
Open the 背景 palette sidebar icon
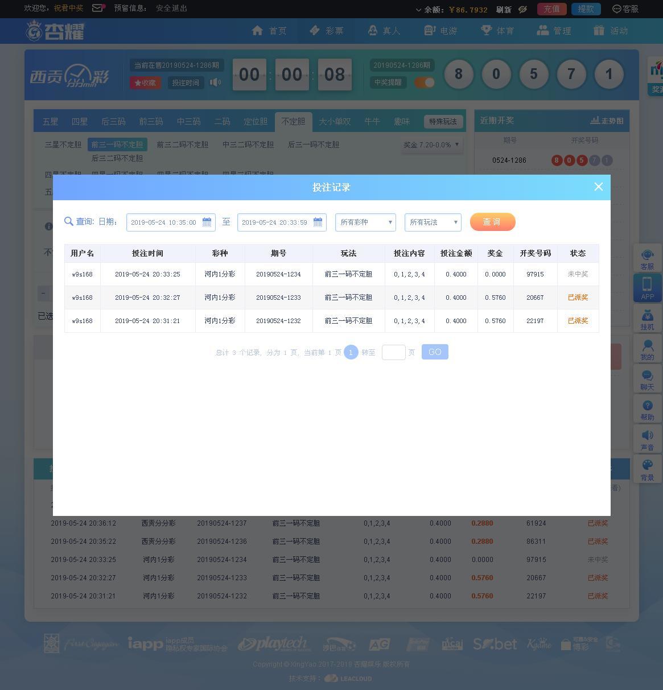pyautogui.click(x=648, y=469)
